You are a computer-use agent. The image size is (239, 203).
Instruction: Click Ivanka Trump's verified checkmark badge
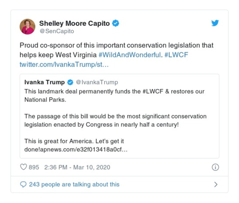pos(70,82)
